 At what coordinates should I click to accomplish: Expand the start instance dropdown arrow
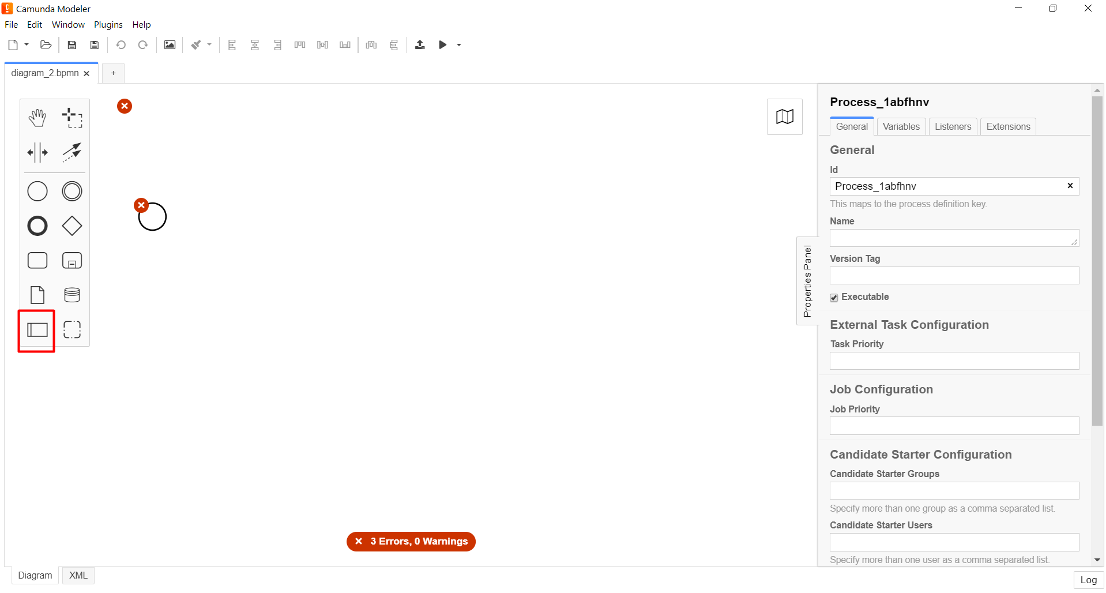[x=459, y=45]
